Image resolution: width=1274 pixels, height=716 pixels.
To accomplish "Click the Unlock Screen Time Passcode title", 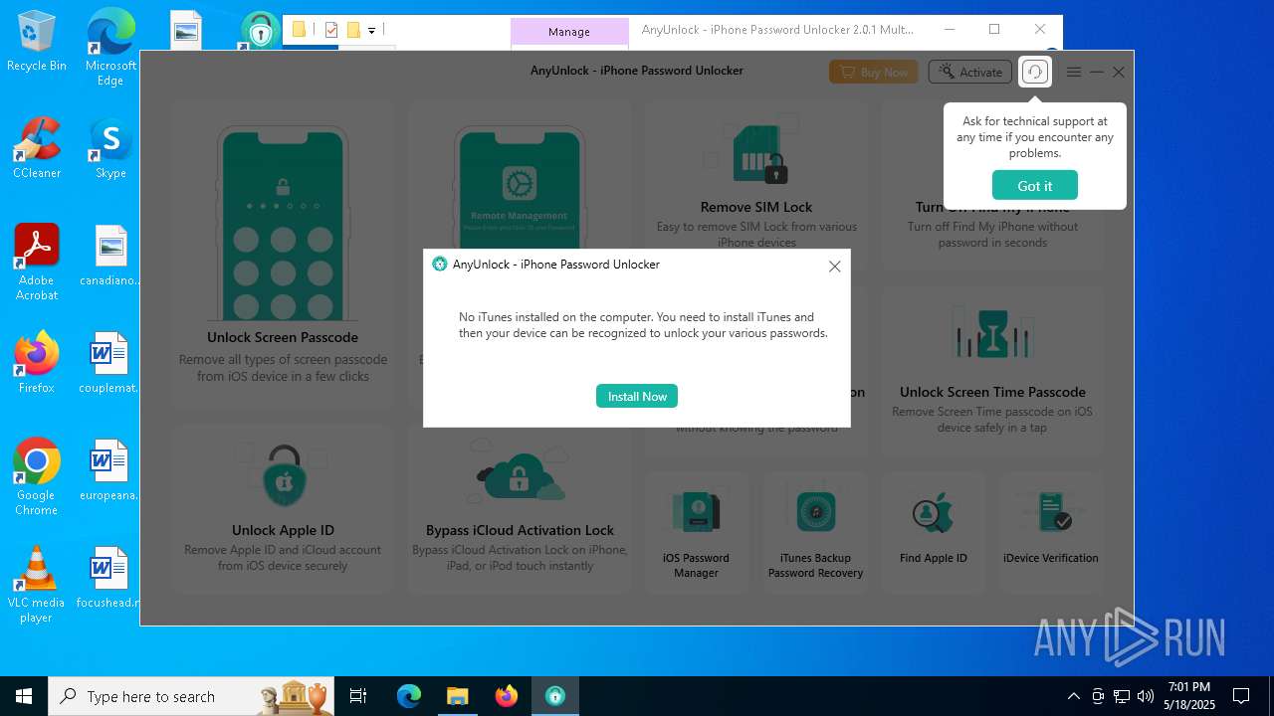I will pos(992,392).
